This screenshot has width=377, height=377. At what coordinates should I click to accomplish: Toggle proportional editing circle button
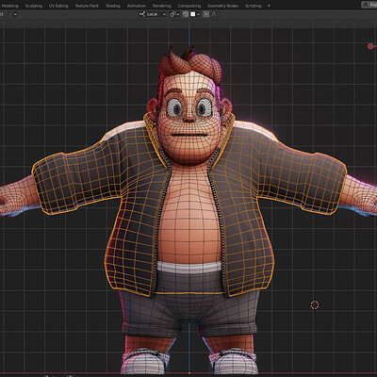tap(206, 14)
